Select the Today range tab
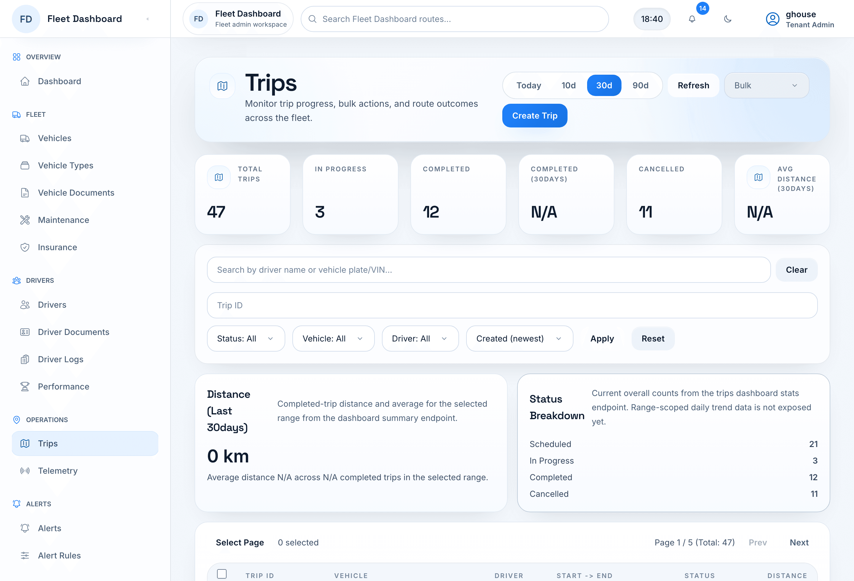The height and width of the screenshot is (581, 854). pos(529,86)
